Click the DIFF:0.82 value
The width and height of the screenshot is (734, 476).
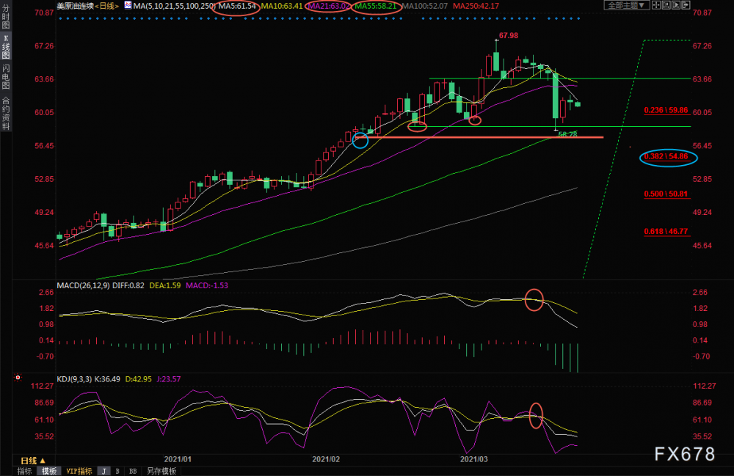click(x=128, y=285)
